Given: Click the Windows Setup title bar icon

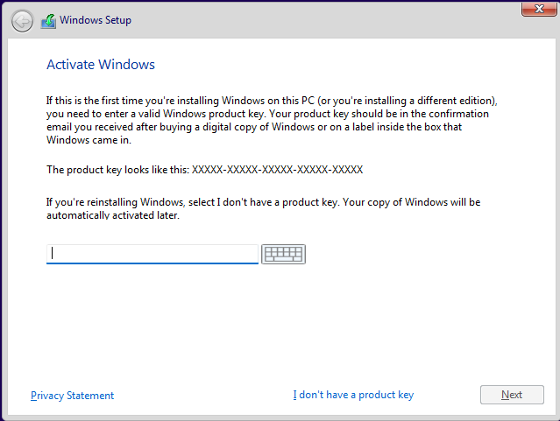Looking at the screenshot, I should pos(49,20).
